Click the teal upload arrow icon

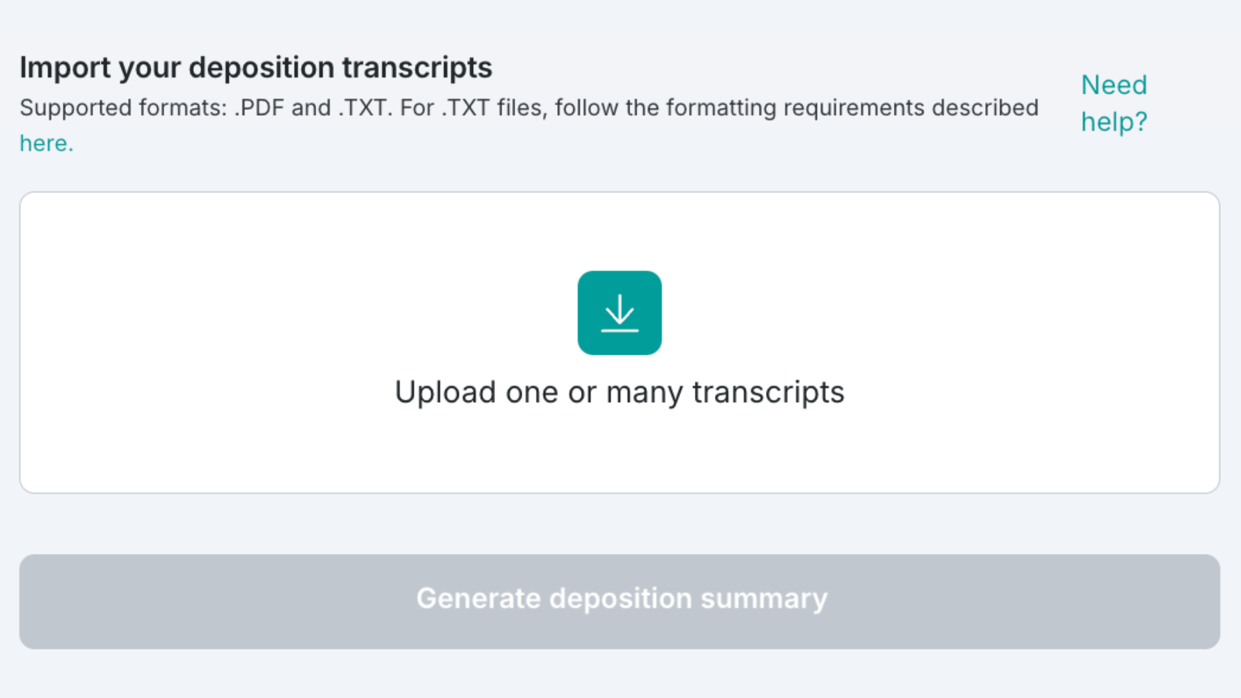tap(619, 313)
